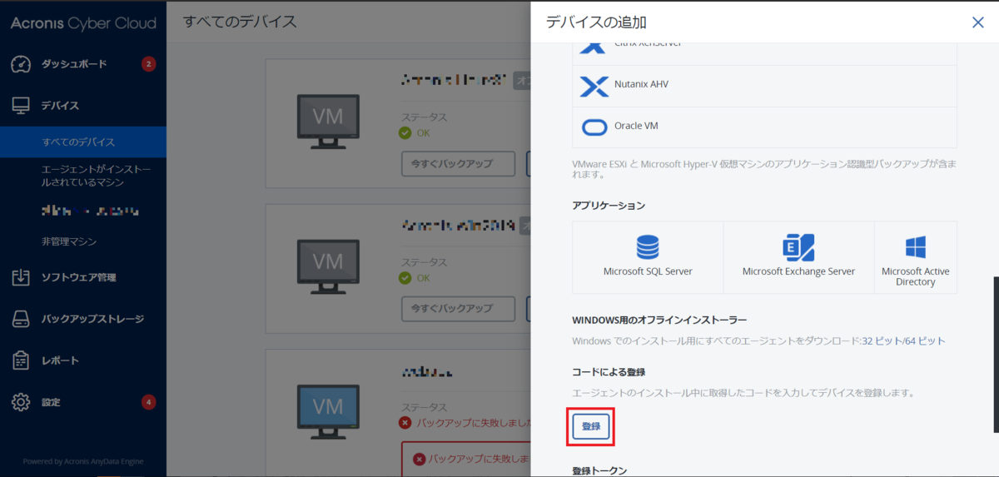This screenshot has width=999, height=477.
Task: Open the デバイス menu in sidebar
Action: click(x=60, y=106)
